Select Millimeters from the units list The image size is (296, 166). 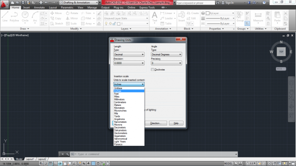(x=129, y=100)
